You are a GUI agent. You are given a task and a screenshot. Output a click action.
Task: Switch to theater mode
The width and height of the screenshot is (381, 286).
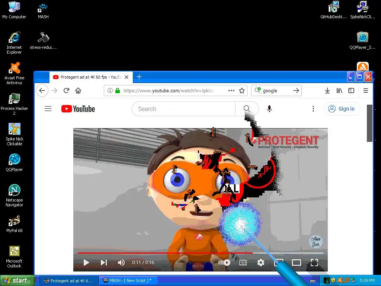(x=297, y=263)
